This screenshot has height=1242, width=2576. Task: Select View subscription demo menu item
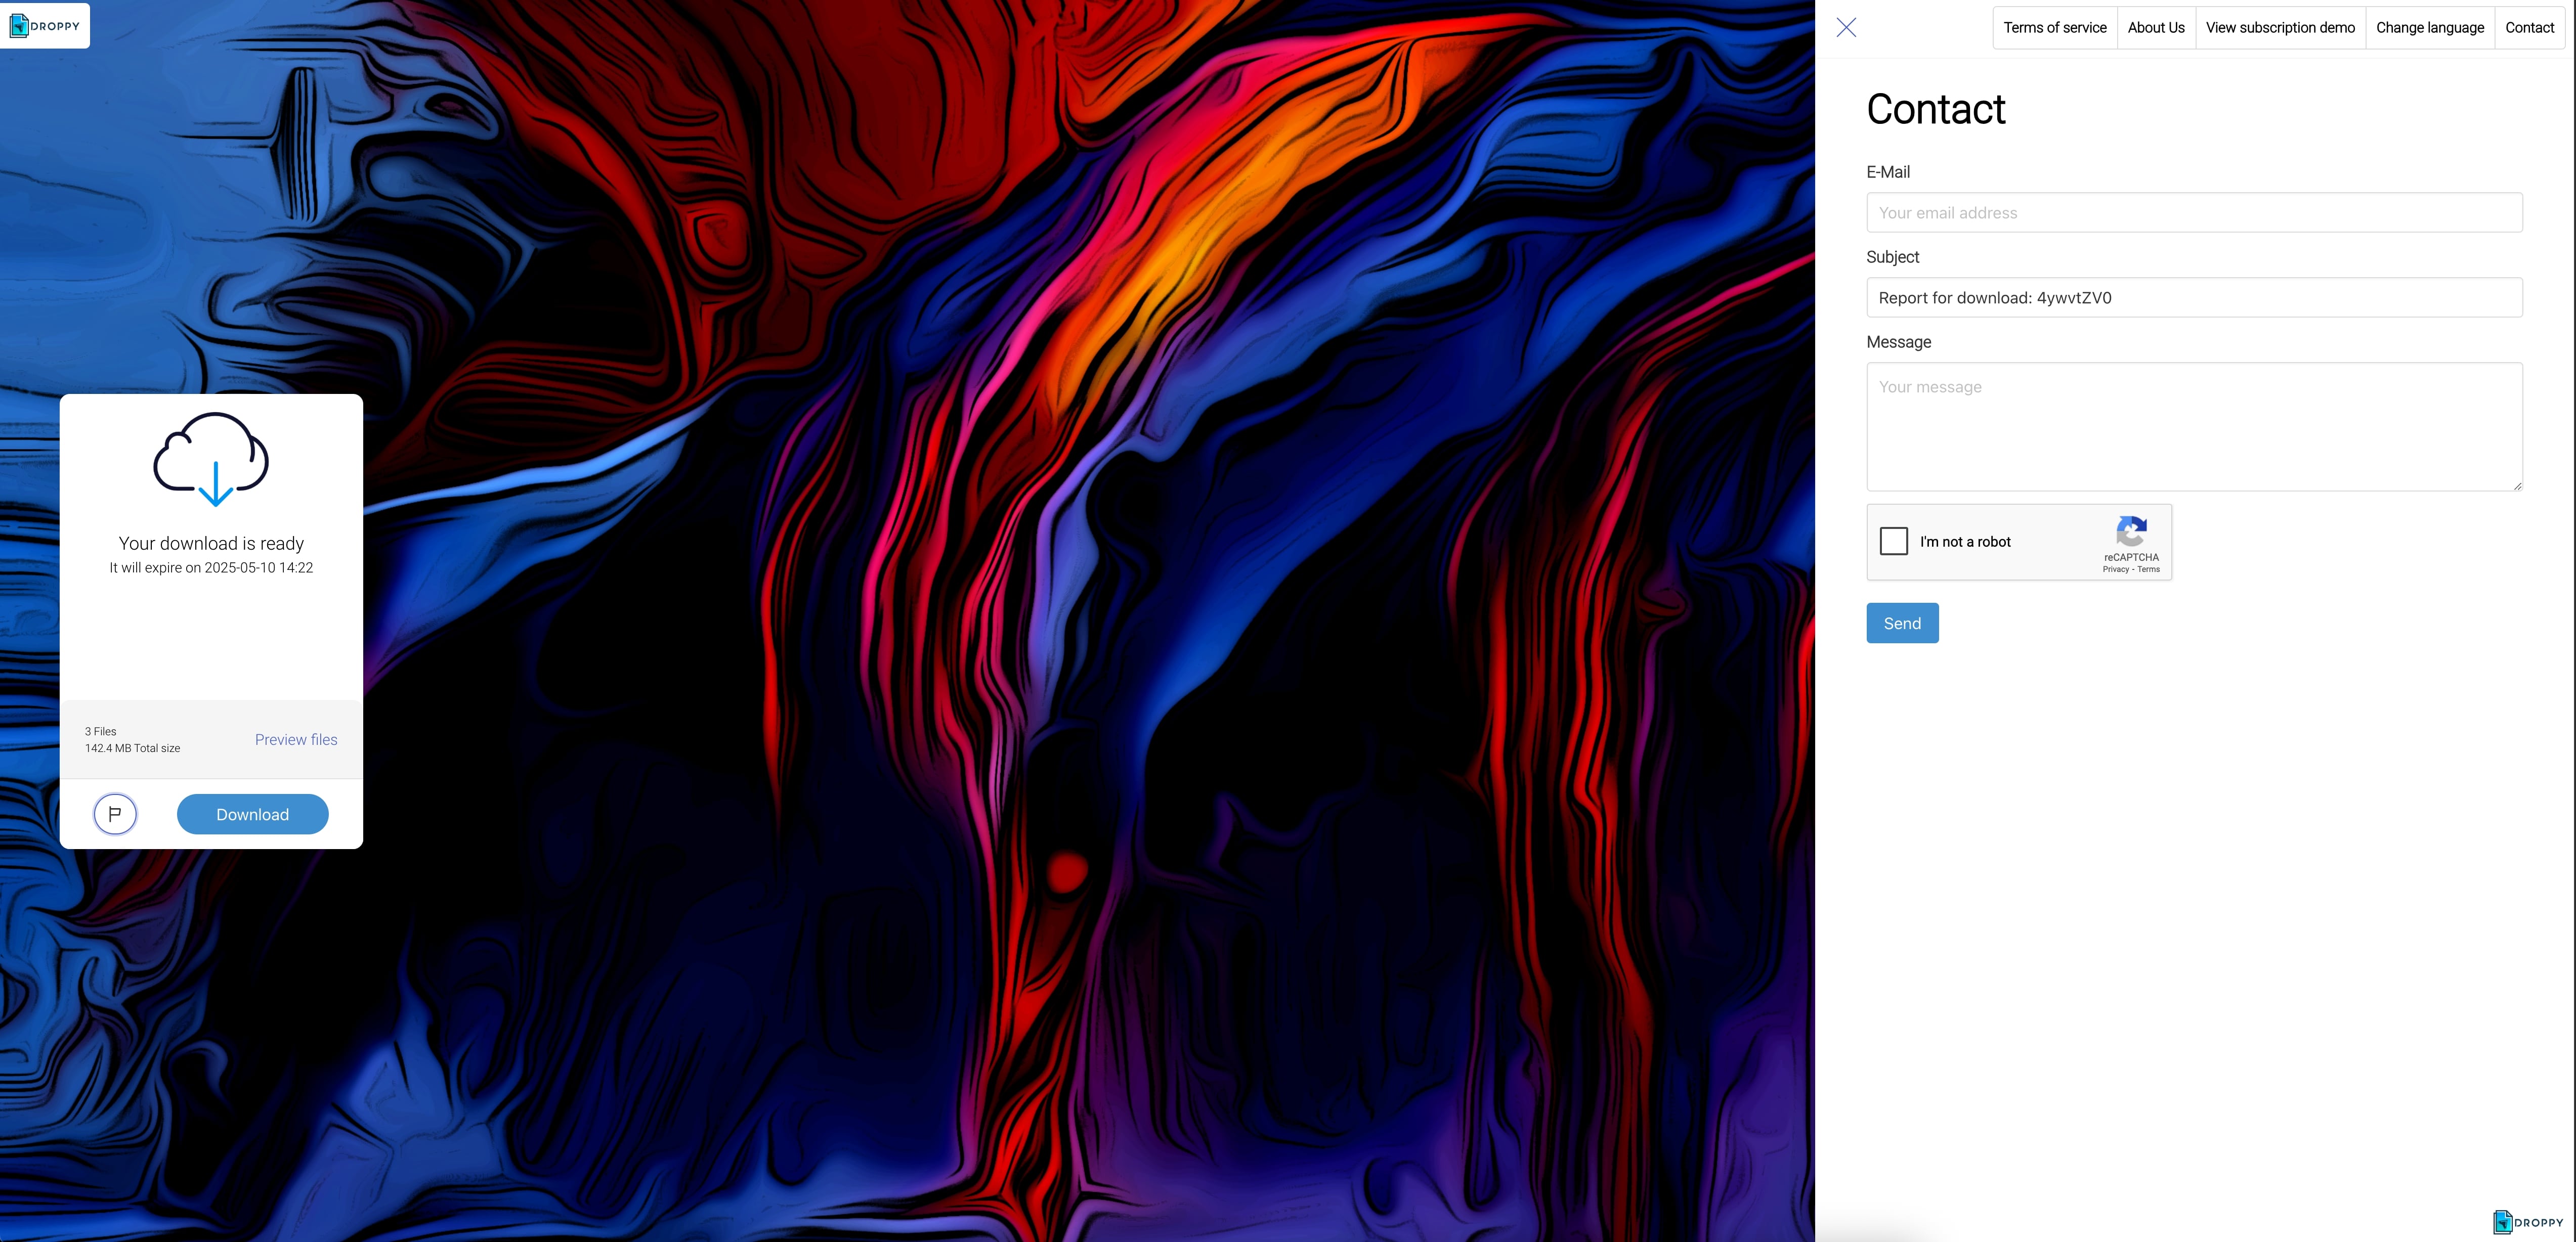tap(2280, 28)
